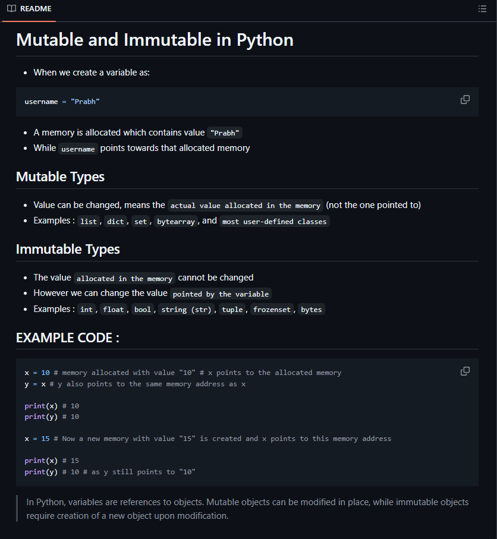Click the 'dict' inline code

(115, 222)
